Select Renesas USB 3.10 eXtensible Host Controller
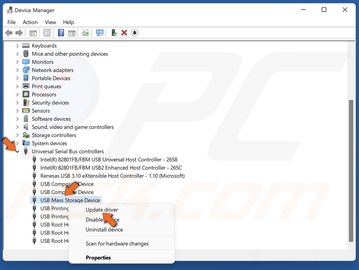 (112, 176)
